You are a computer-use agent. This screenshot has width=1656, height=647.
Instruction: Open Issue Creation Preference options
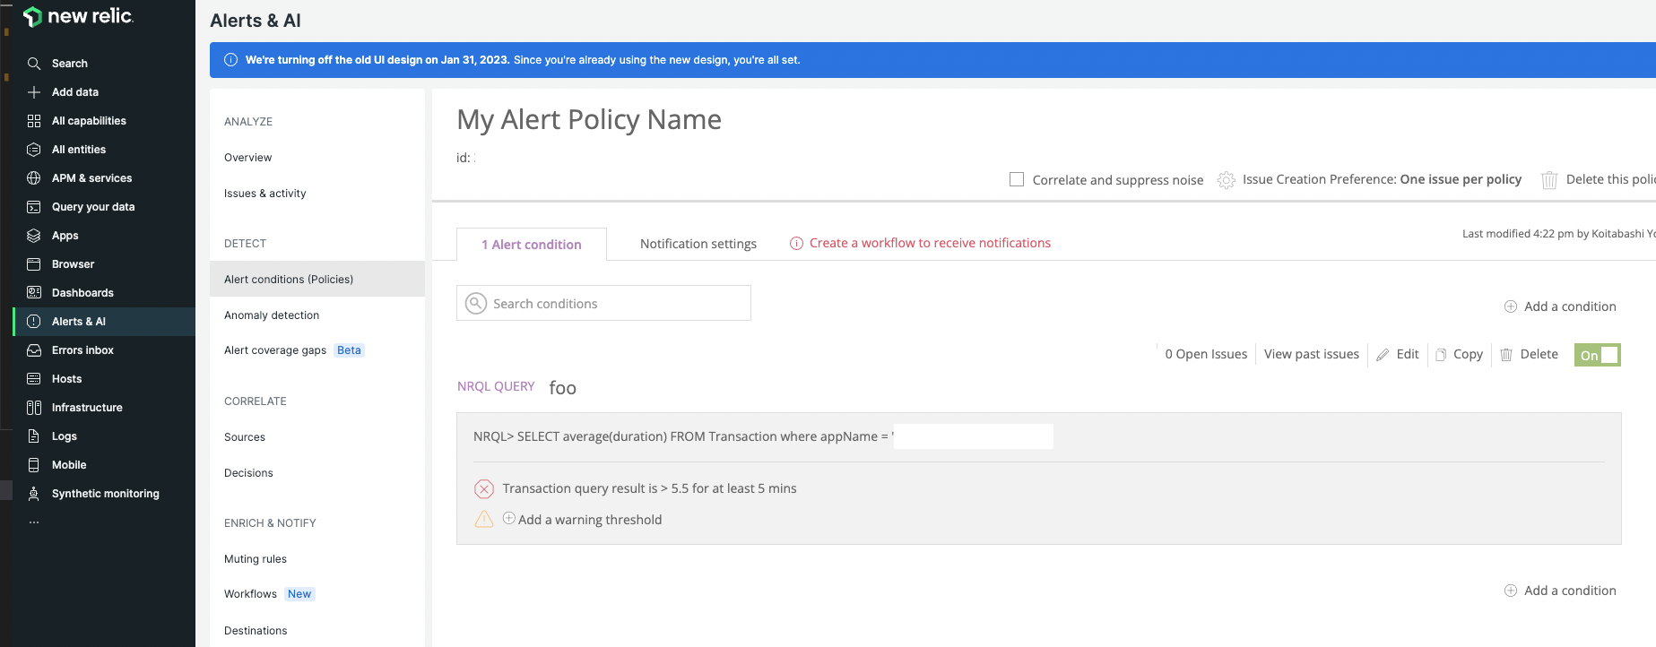pyautogui.click(x=1381, y=179)
